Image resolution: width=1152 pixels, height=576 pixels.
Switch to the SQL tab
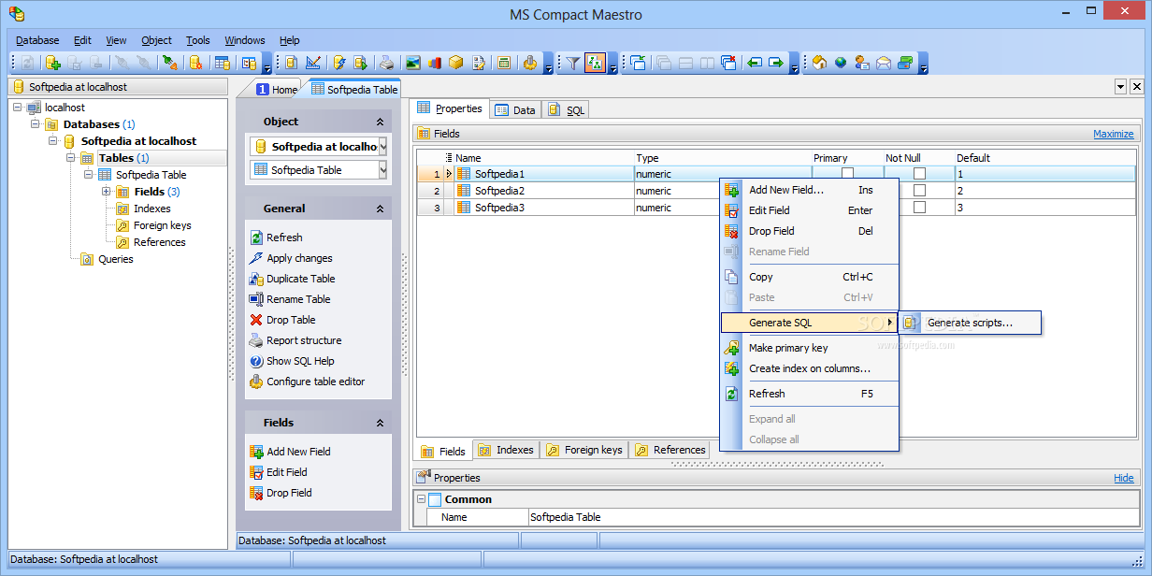point(566,110)
